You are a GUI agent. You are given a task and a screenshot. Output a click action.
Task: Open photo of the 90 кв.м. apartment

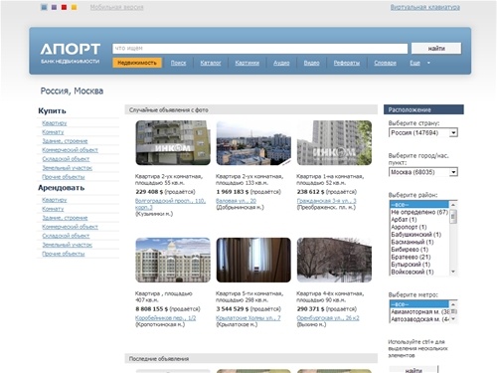(x=334, y=260)
